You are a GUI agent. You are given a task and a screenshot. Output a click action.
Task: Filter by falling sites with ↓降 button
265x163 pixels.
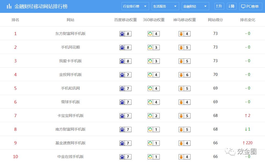click(231, 6)
